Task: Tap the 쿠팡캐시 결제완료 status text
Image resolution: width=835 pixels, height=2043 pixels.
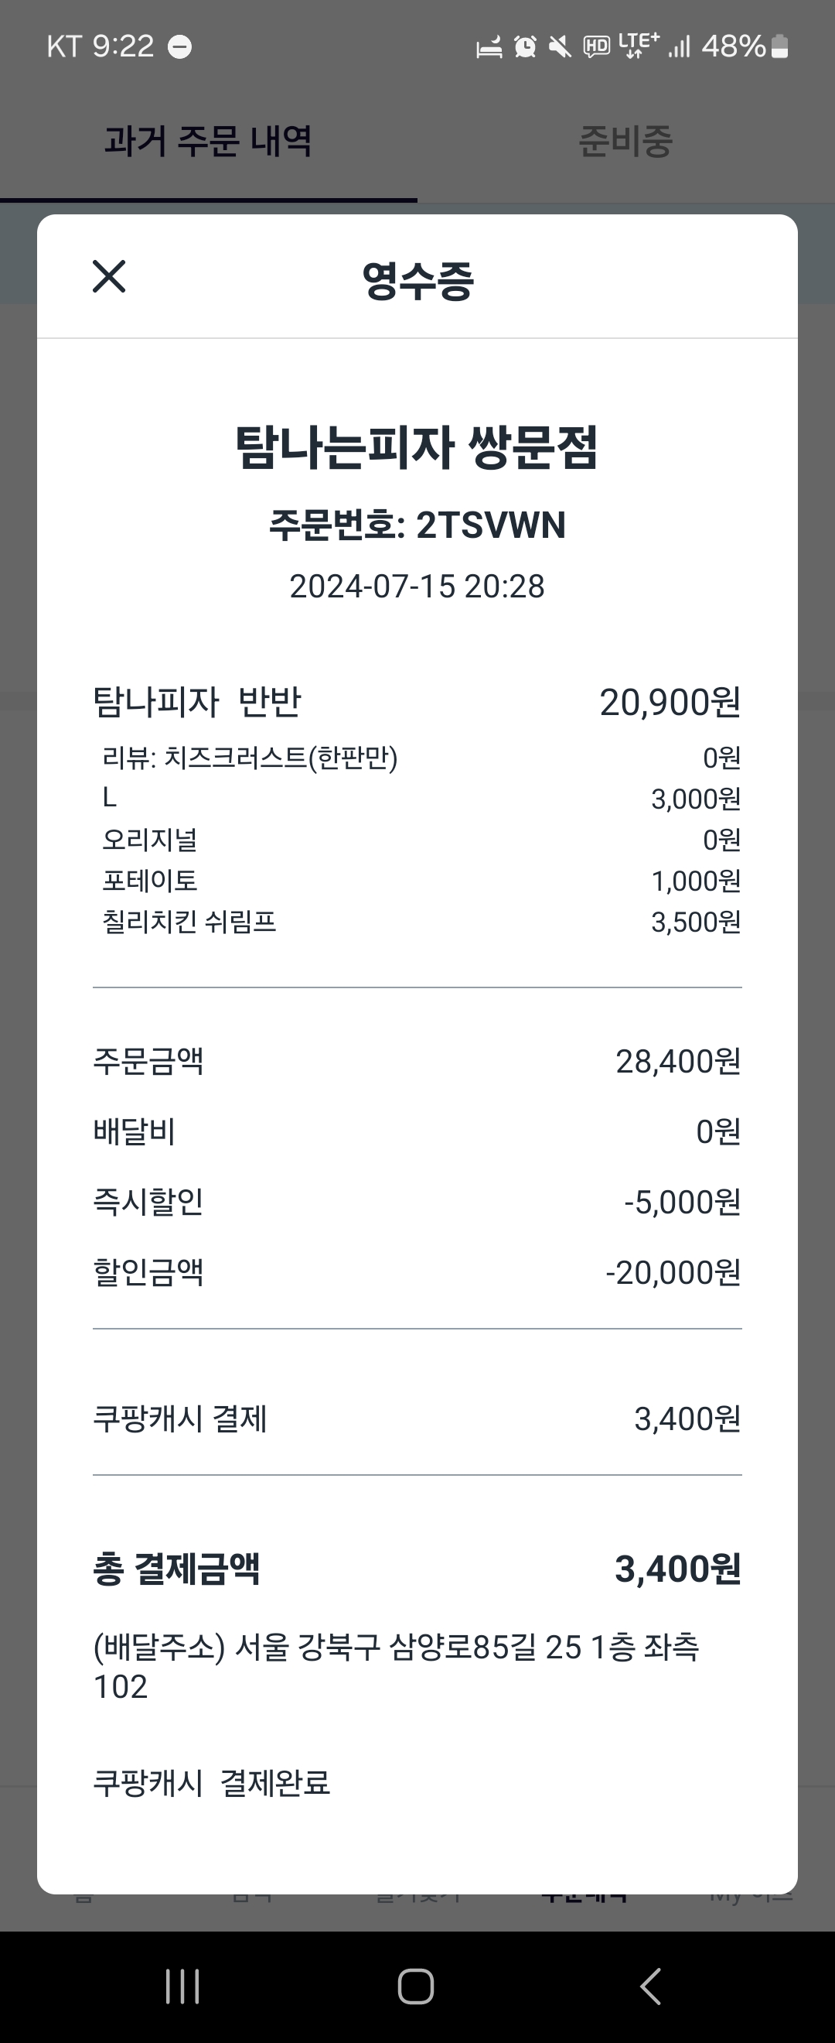Action: point(212,1783)
